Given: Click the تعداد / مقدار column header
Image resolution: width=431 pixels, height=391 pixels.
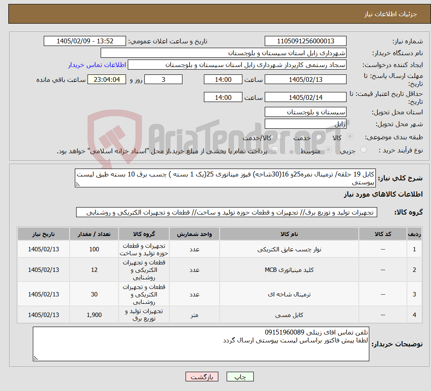Looking at the screenshot, I should [x=94, y=234].
